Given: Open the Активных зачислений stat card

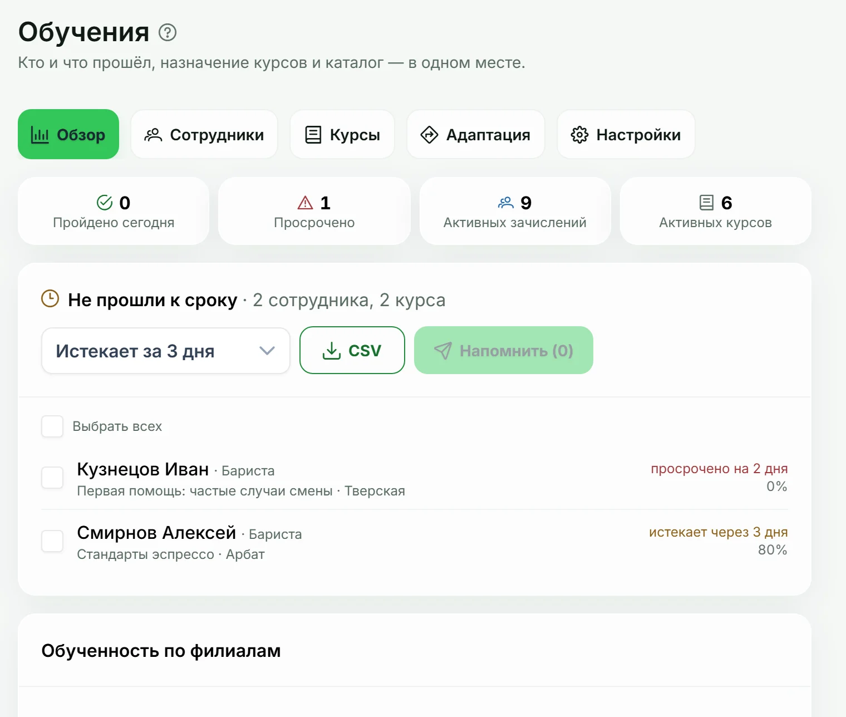Looking at the screenshot, I should [515, 211].
